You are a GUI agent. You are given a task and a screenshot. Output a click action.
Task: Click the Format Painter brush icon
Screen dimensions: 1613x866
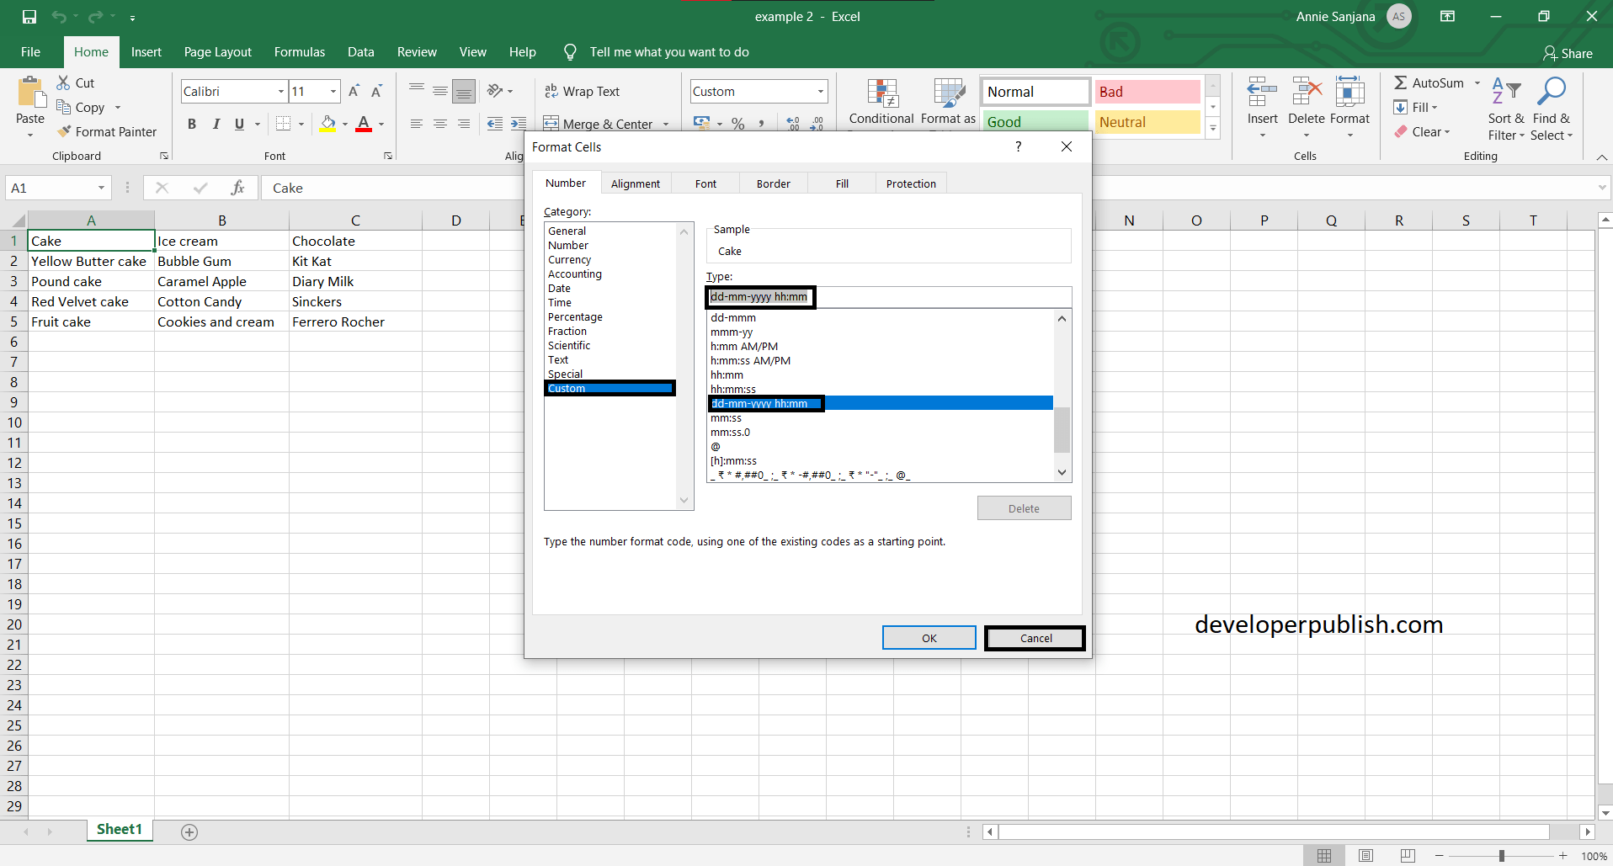(x=64, y=131)
